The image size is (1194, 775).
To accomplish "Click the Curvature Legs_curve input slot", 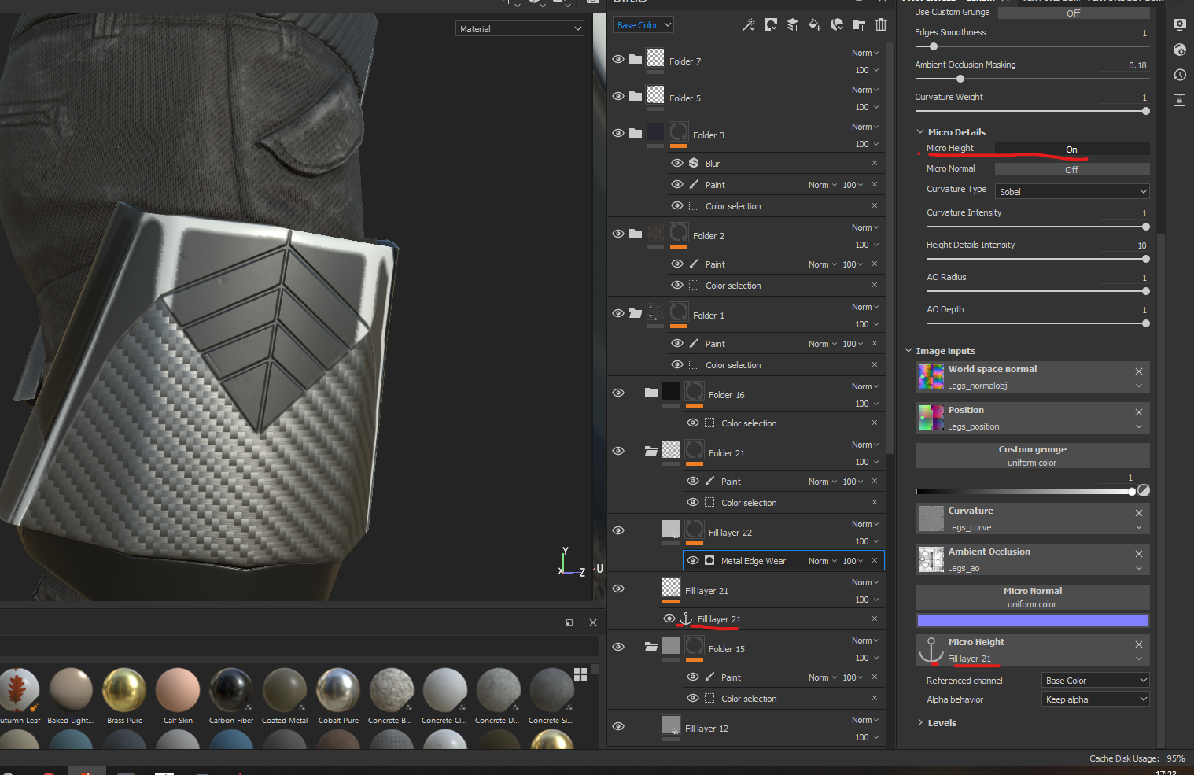I will 1032,519.
